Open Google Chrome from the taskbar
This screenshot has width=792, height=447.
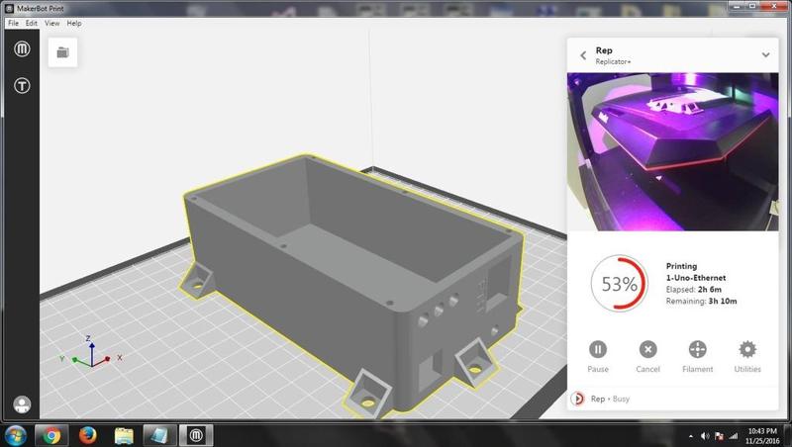[x=50, y=434]
